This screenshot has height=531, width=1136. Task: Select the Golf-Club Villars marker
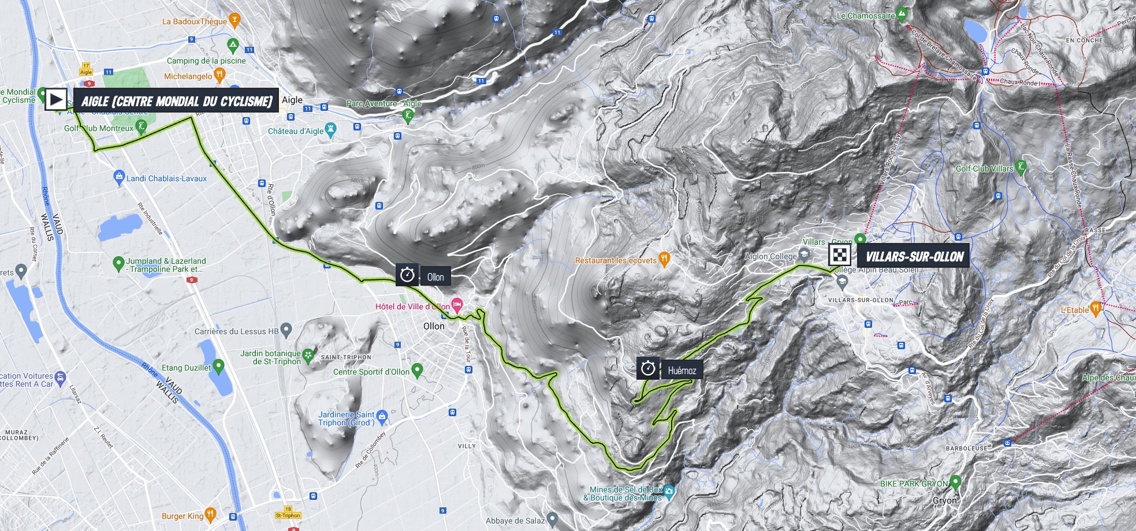[x=1020, y=167]
